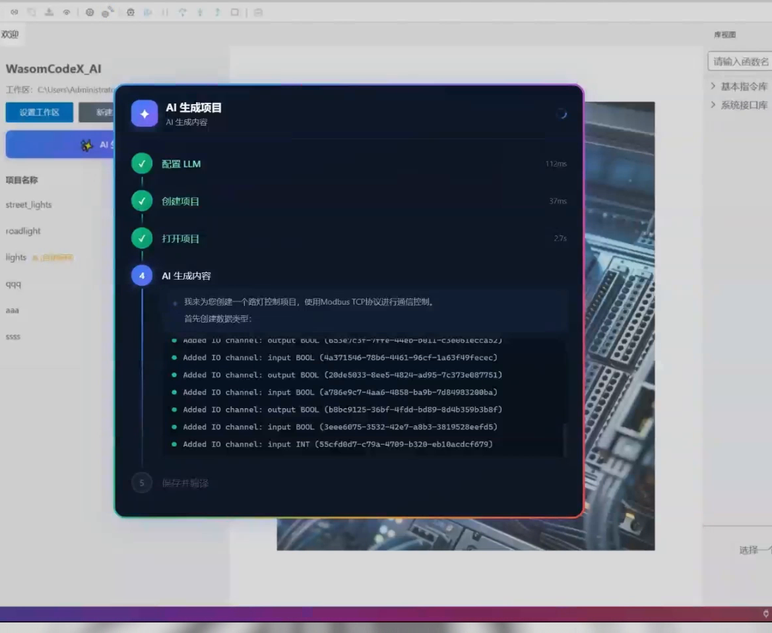Click the 设置工作区 button
This screenshot has height=633, width=772.
(x=40, y=112)
